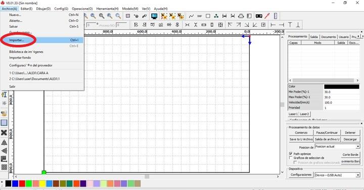Pick the blue swatch in color palette
The width and height of the screenshot is (364, 190).
[15, 184]
